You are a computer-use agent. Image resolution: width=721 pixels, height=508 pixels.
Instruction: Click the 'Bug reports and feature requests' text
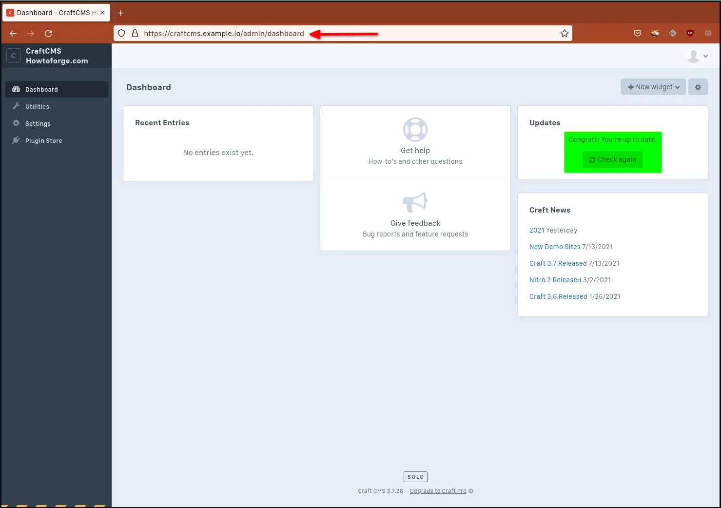point(415,234)
